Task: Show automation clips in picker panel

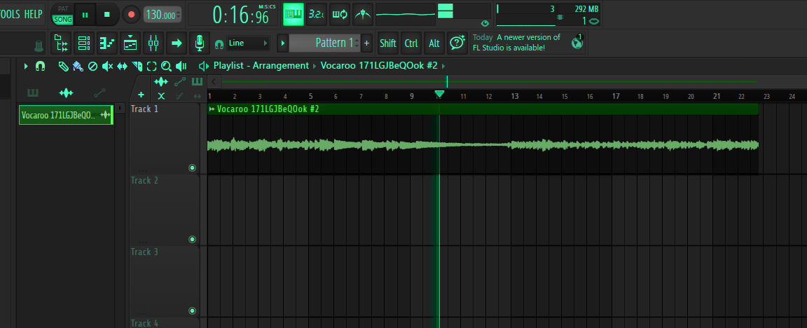Action: [x=100, y=93]
